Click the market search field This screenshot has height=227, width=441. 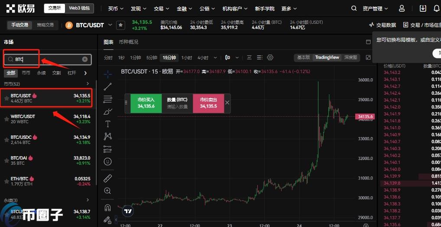[x=48, y=59]
